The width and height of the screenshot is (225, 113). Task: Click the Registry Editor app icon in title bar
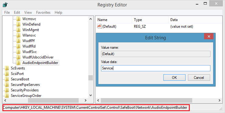coord(5,5)
